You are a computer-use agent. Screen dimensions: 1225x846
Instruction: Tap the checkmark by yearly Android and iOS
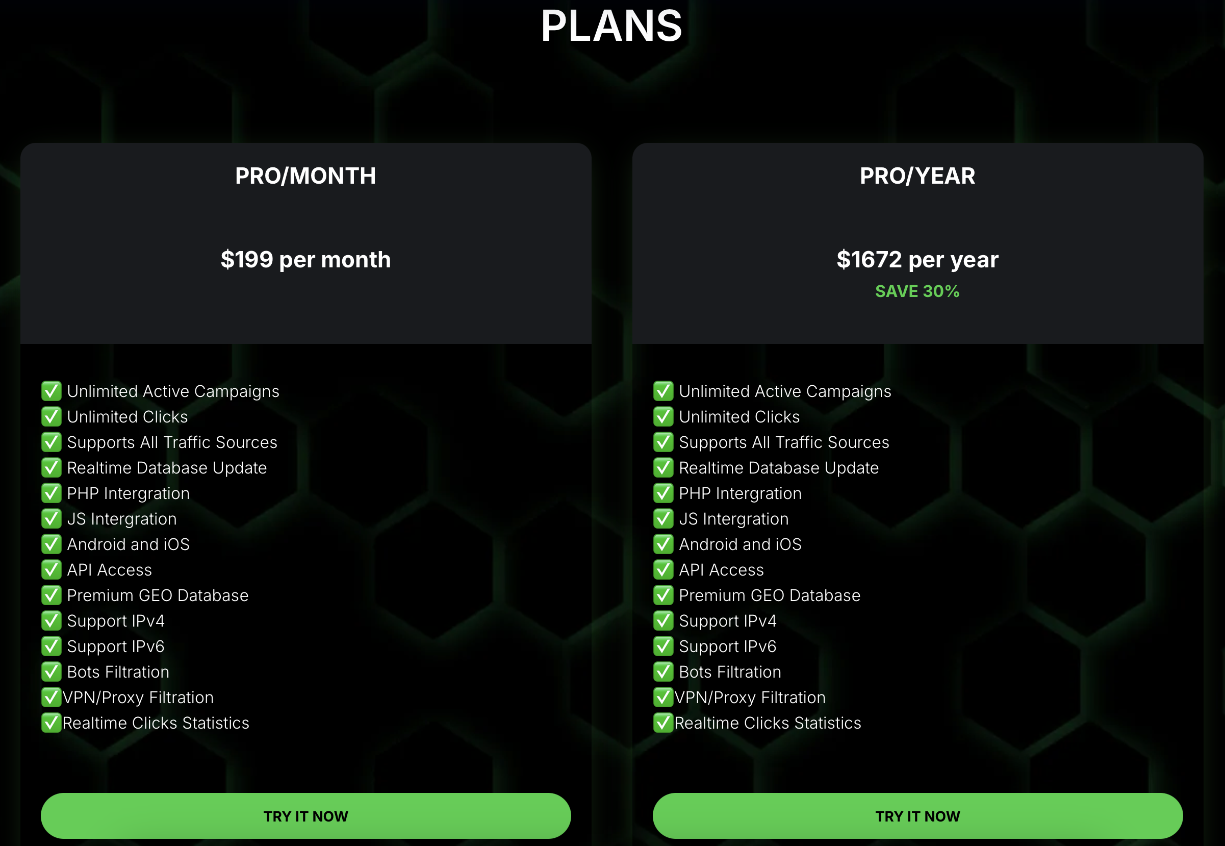point(663,544)
